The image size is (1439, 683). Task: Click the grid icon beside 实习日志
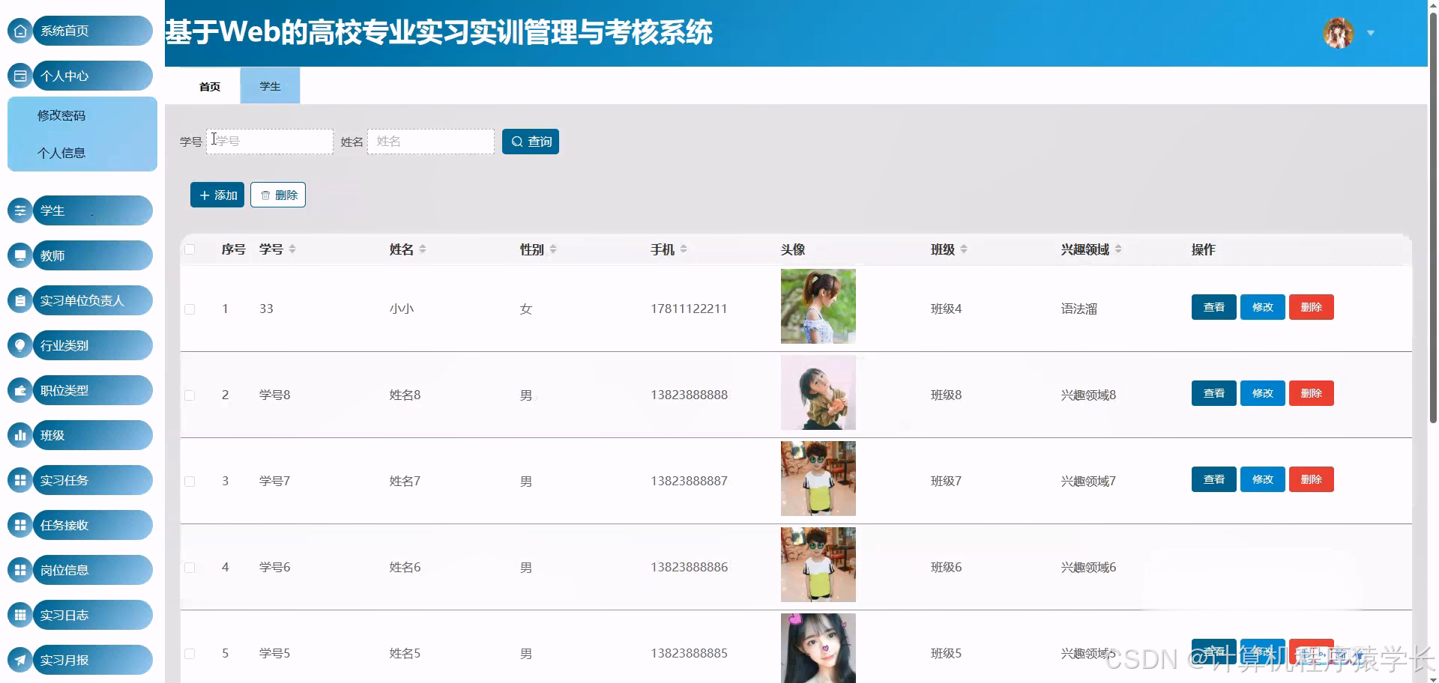point(20,615)
